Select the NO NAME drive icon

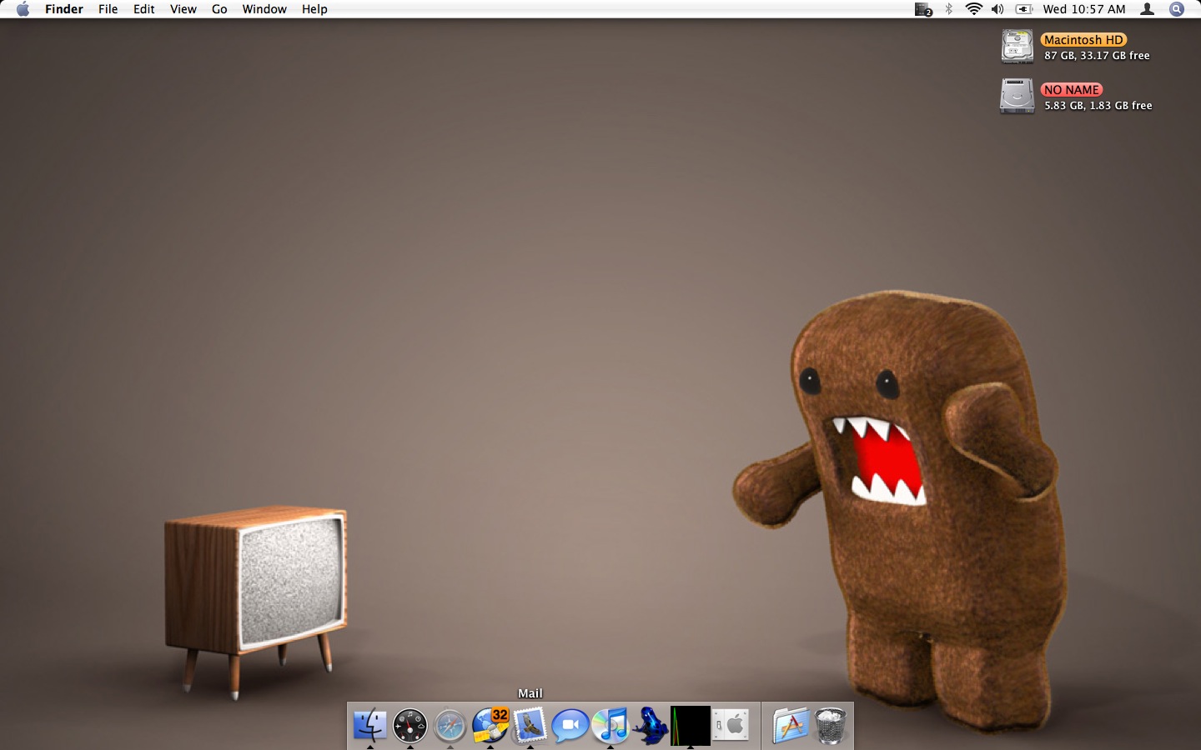(x=1018, y=97)
